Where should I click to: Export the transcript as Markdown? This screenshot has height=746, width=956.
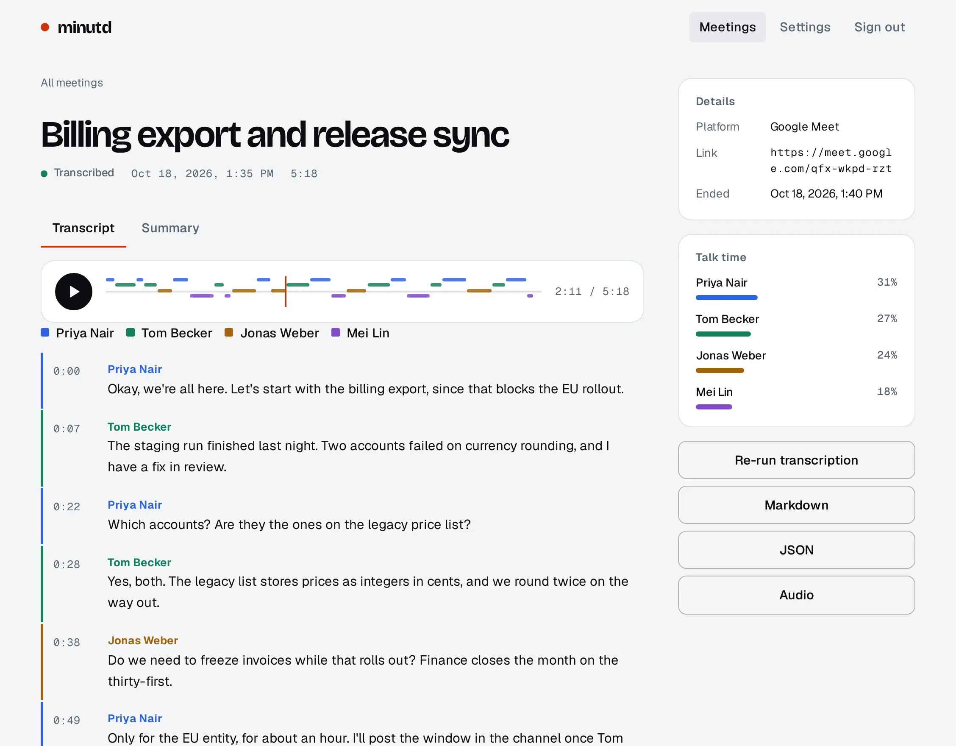coord(796,505)
